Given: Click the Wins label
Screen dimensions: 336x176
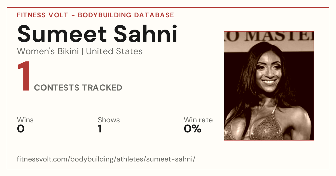Looking at the screenshot, I should pyautogui.click(x=25, y=120).
